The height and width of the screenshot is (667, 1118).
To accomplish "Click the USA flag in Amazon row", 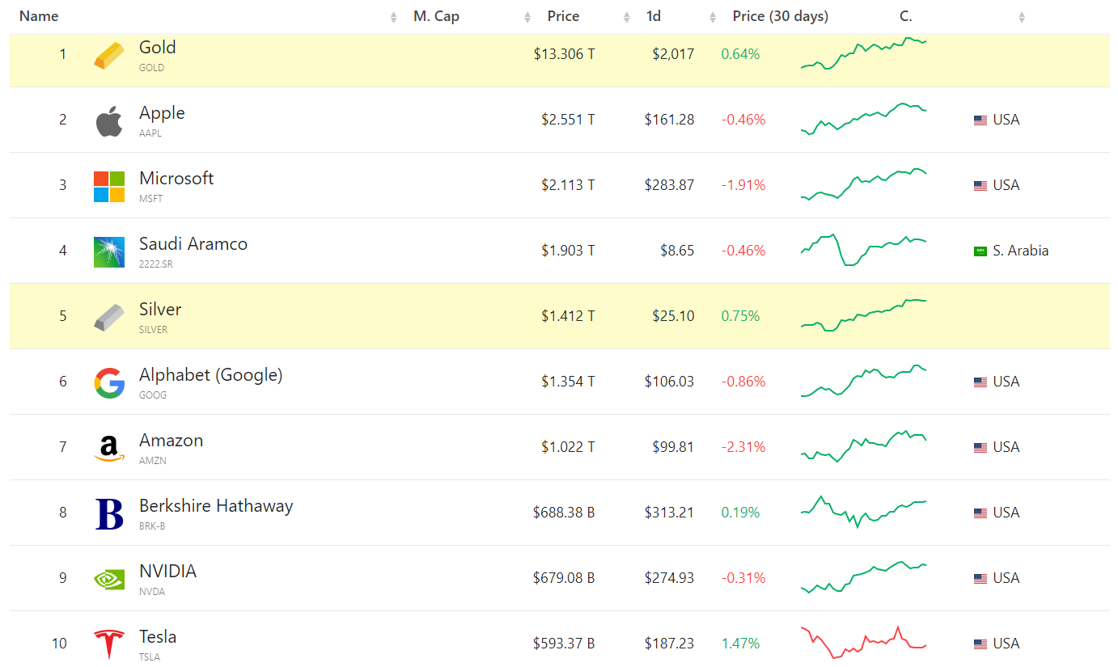I will (980, 447).
